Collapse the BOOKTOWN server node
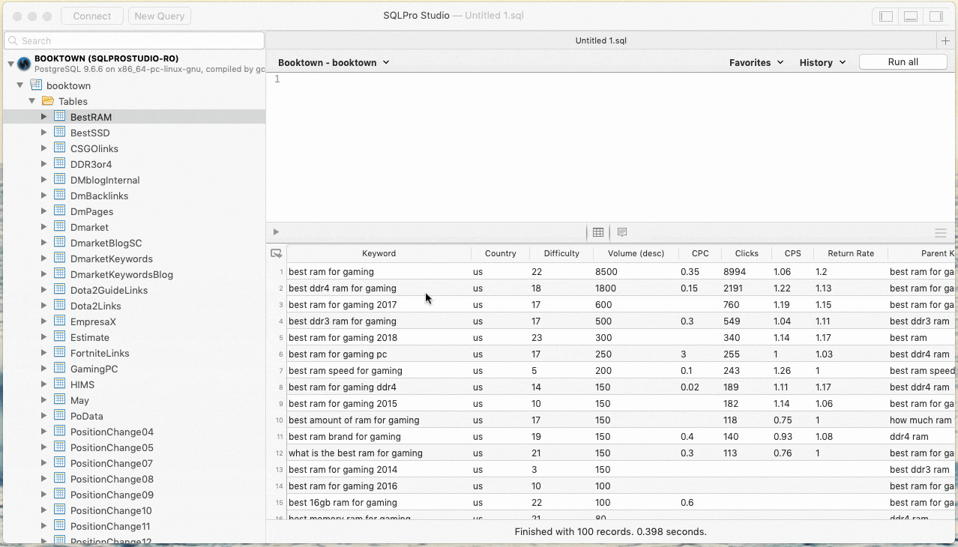958x547 pixels. (x=10, y=64)
